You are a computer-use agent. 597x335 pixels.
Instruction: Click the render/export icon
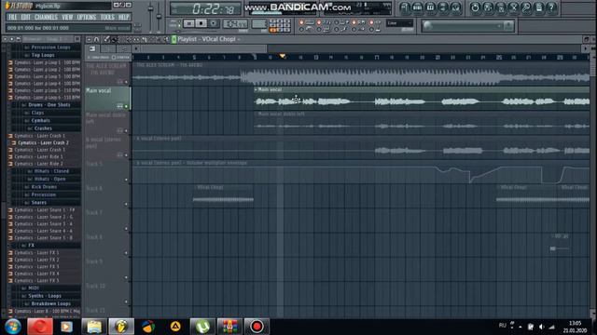tap(501, 7)
